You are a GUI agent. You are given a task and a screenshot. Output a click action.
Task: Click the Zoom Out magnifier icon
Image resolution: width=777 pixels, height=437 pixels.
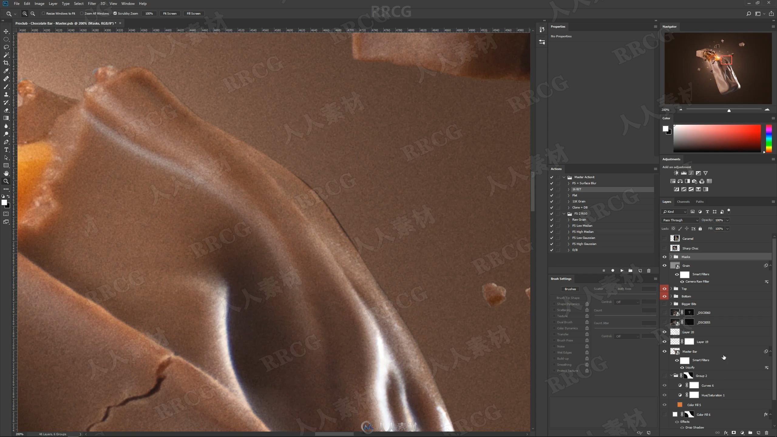[x=33, y=13]
